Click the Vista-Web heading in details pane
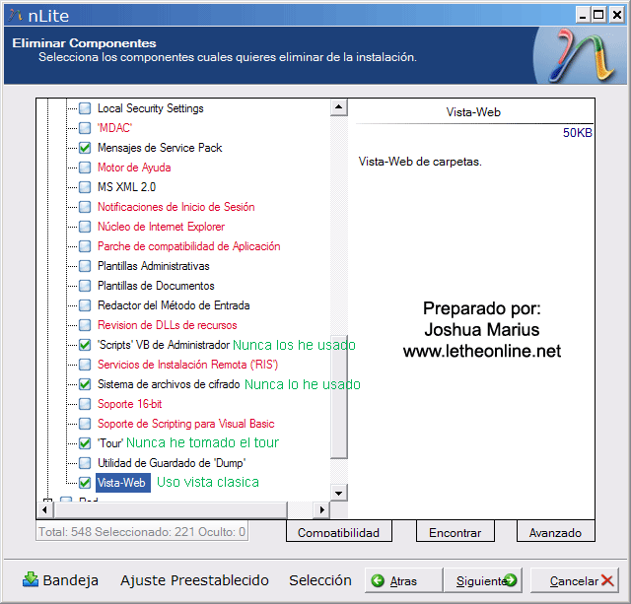This screenshot has height=604, width=631. pos(473,112)
